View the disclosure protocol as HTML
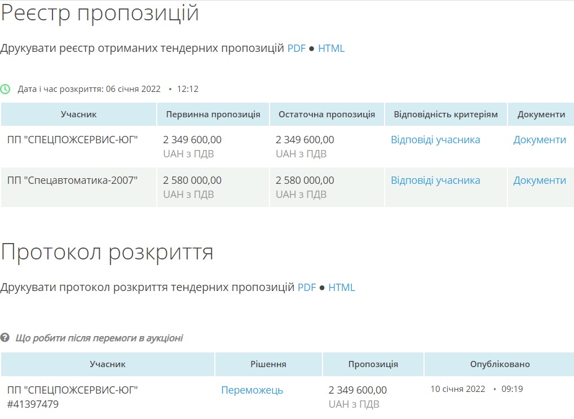This screenshot has height=419, width=574. [342, 288]
